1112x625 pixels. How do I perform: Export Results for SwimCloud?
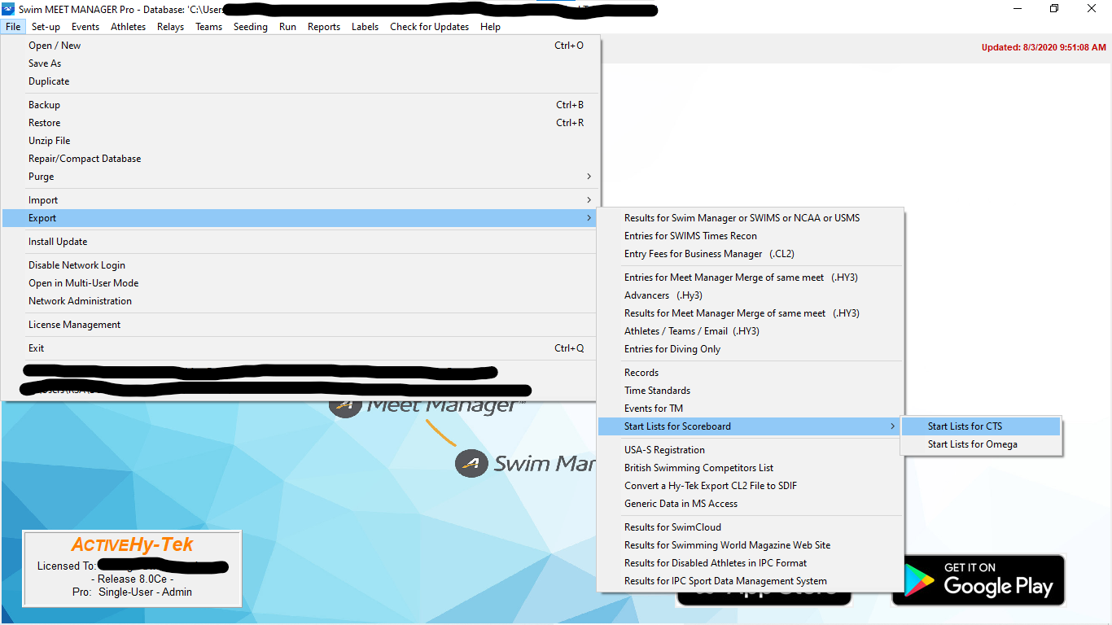(751, 527)
